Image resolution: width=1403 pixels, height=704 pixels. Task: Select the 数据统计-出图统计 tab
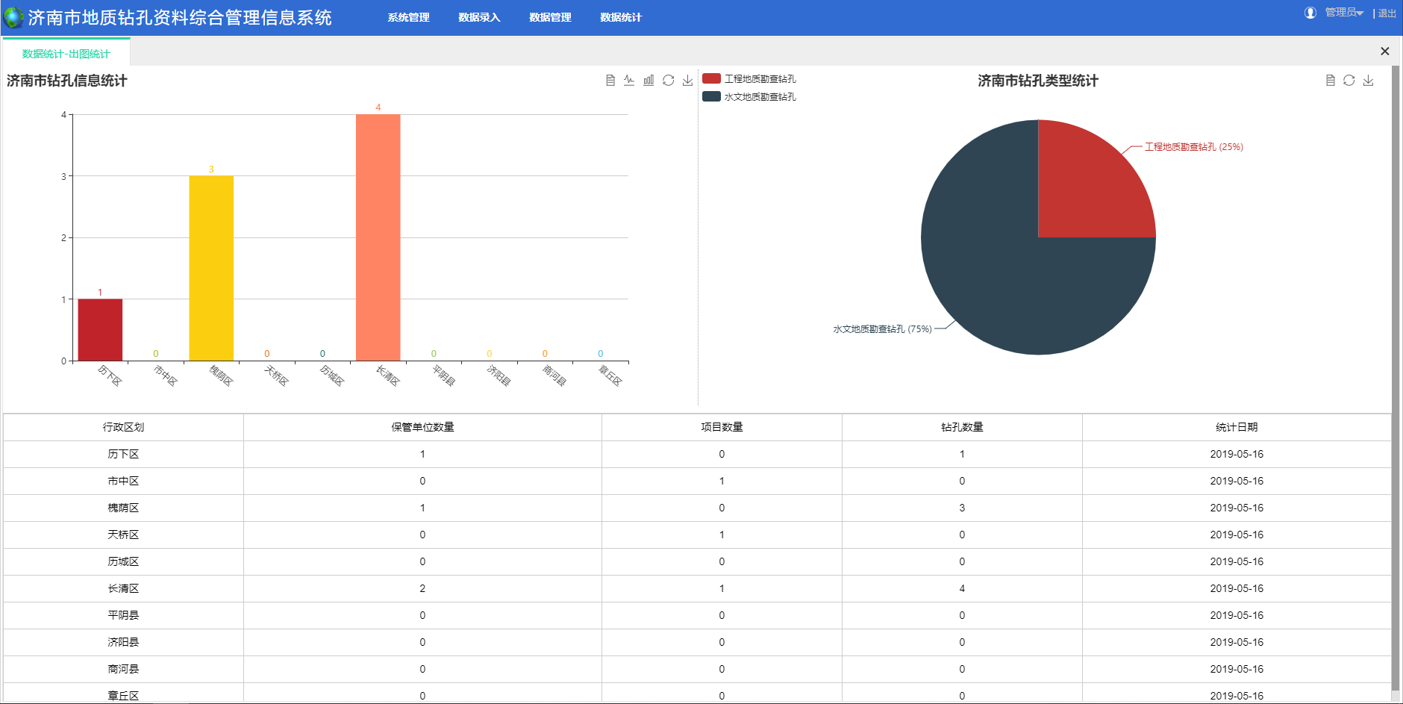[66, 54]
